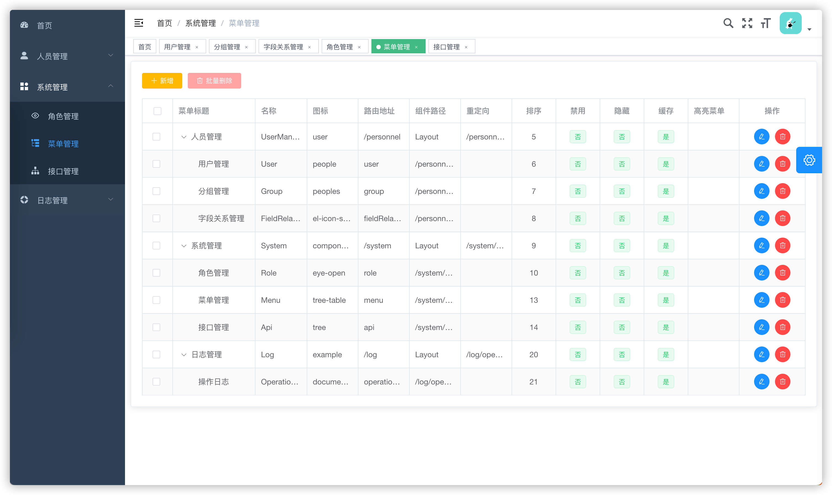Screen dimensions: 832x495
Task: Check the 用户管理 row checkbox
Action: tap(156, 164)
